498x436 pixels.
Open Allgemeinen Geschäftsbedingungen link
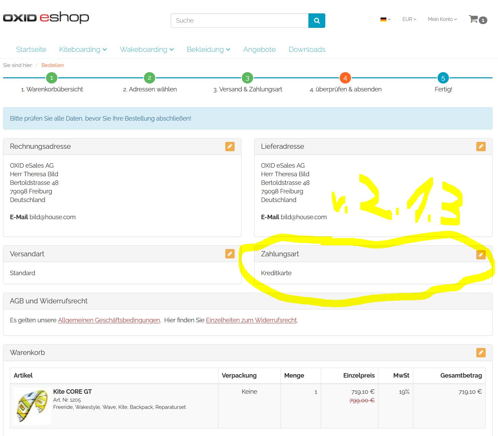pos(109,320)
